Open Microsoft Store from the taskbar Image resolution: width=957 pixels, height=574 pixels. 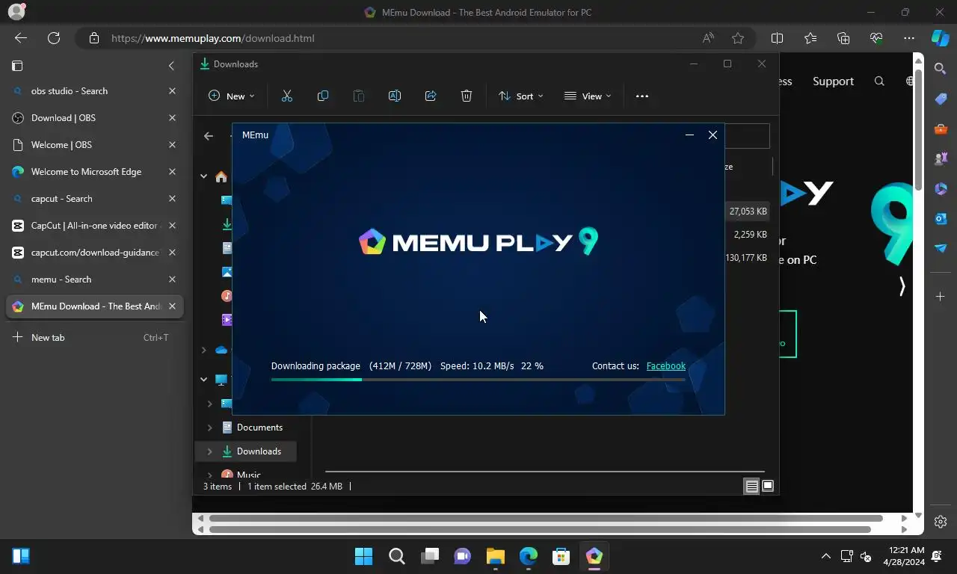(561, 556)
